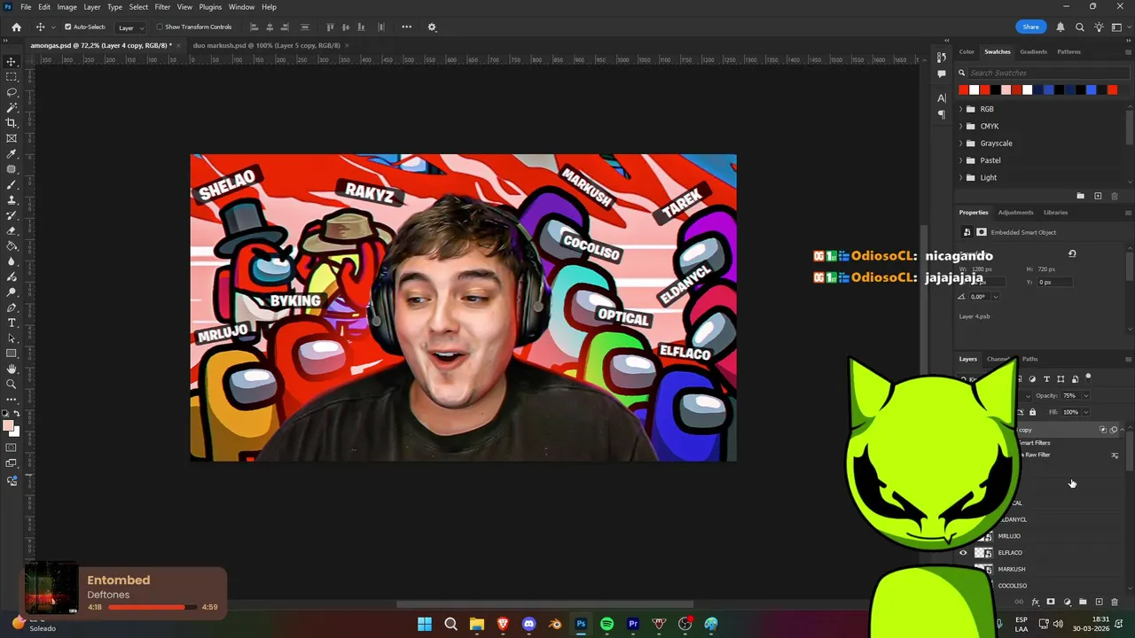Switch to the Paths tab
This screenshot has height=638, width=1135.
point(1029,359)
